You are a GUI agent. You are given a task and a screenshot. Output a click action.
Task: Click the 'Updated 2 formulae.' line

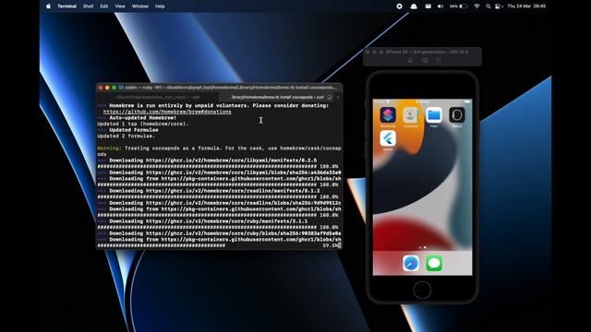126,136
